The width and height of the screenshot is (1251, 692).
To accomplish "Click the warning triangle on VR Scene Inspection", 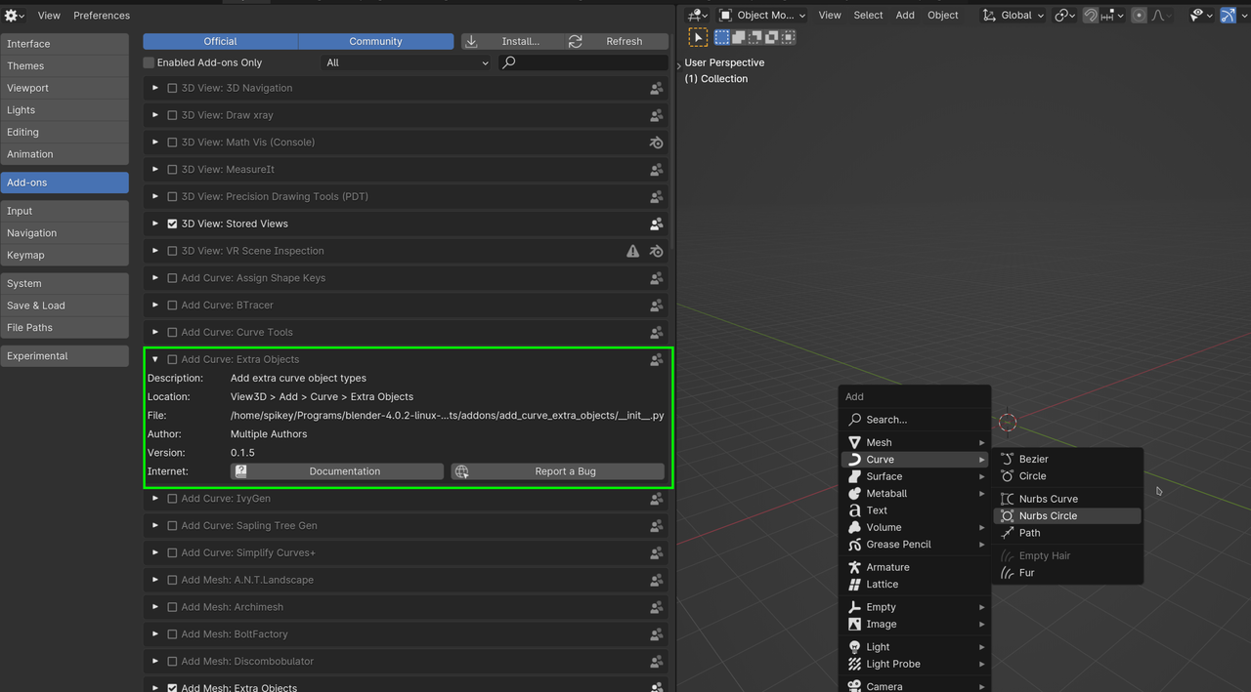I will pos(632,251).
